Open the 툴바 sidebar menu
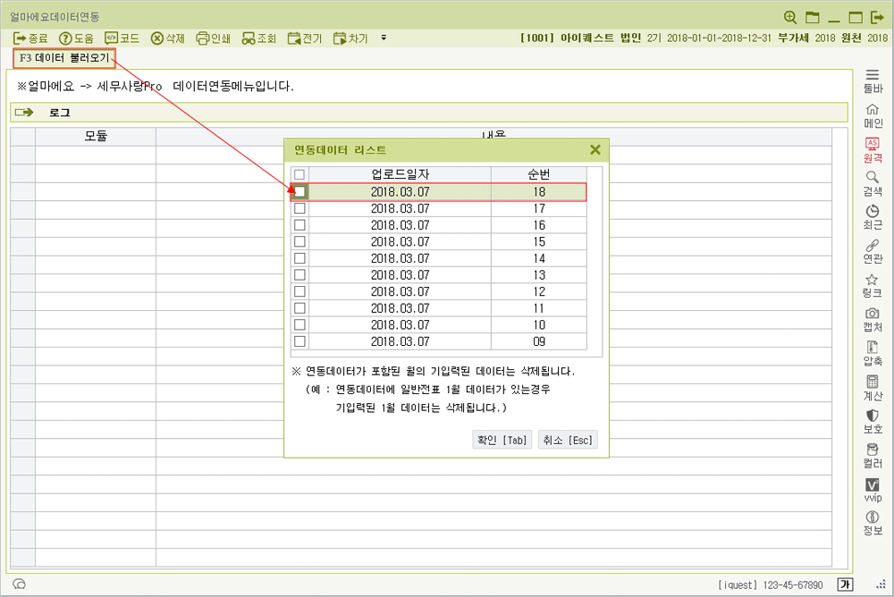This screenshot has height=597, width=894. (873, 81)
